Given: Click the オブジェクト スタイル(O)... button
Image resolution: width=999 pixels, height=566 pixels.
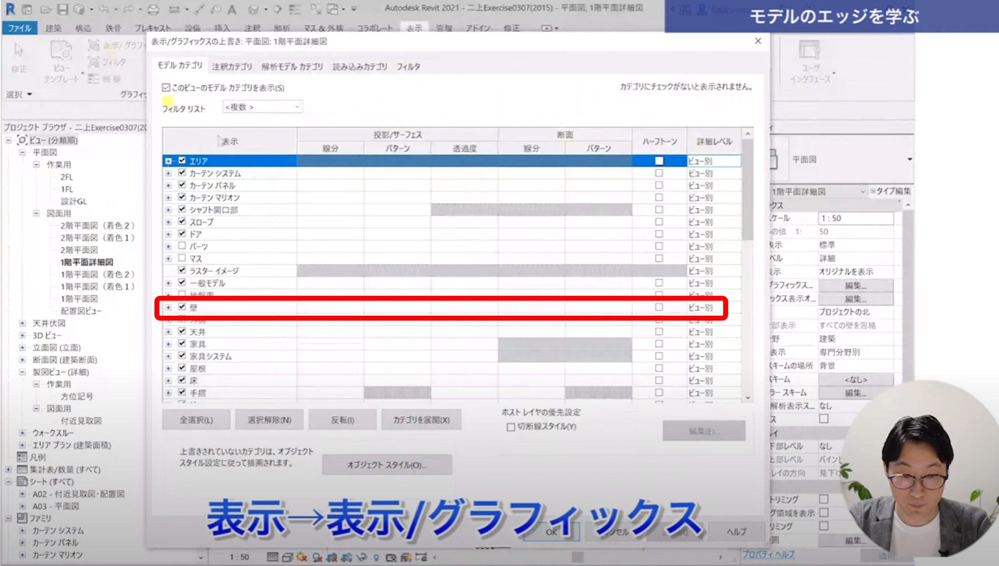Looking at the screenshot, I should point(387,465).
